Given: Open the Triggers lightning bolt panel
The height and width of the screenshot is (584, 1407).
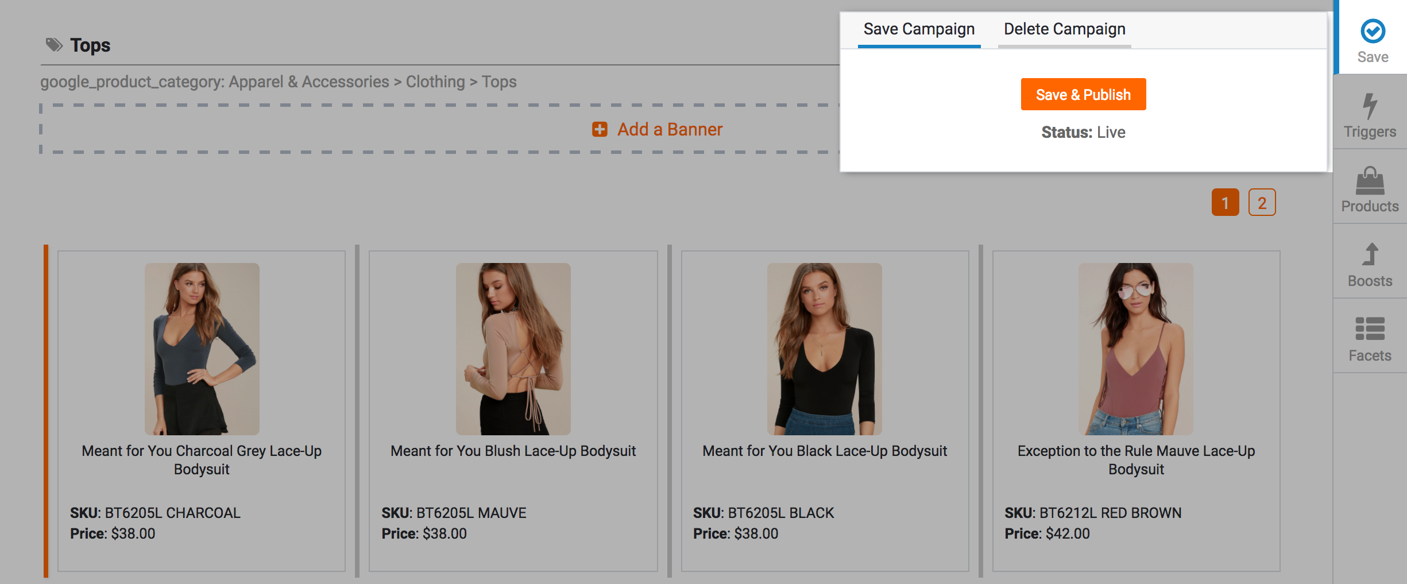Looking at the screenshot, I should tap(1370, 107).
